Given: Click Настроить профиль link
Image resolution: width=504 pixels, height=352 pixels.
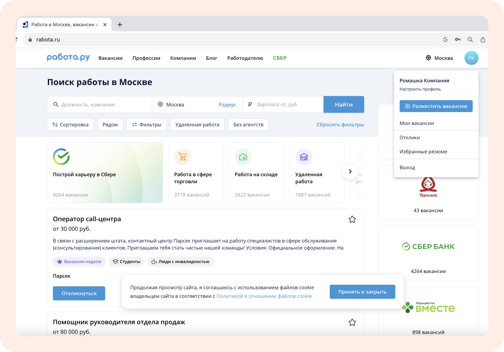Looking at the screenshot, I should (420, 89).
